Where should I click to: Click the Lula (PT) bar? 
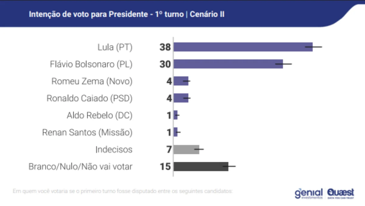coord(243,47)
